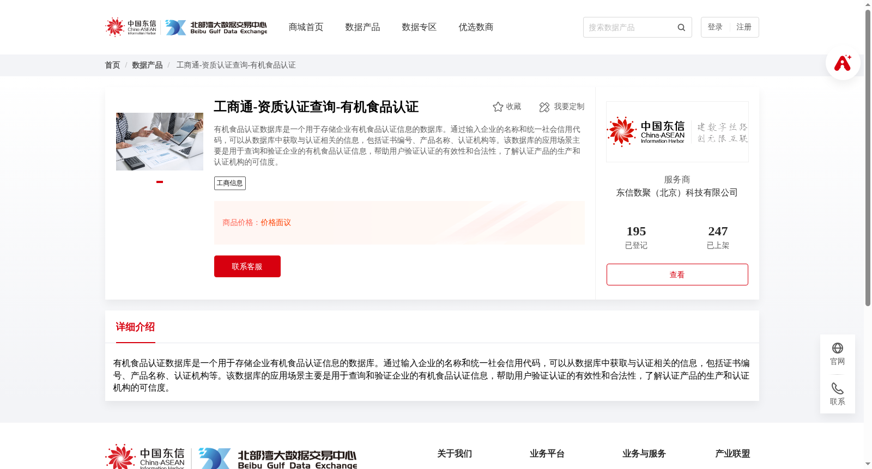This screenshot has height=469, width=872.
Task: Click the footer China-ASEAN logo
Action: click(145, 456)
